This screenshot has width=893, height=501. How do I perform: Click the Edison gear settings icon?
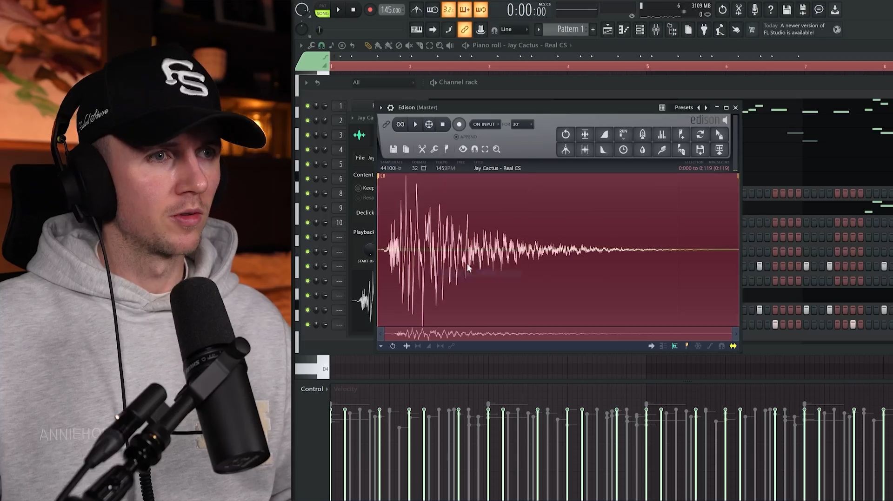(391, 107)
